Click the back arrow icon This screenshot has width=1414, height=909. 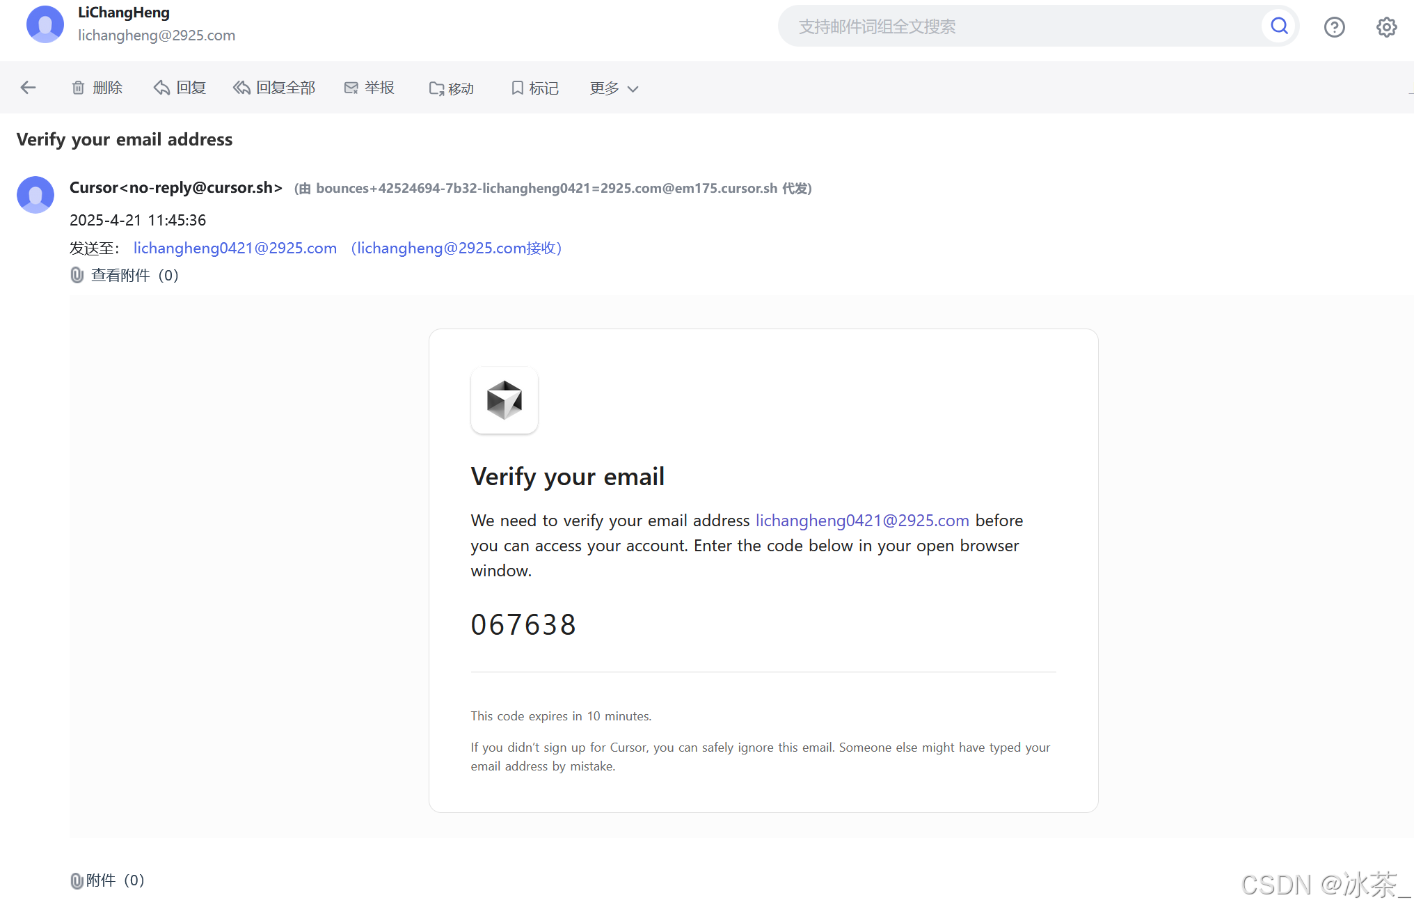point(28,88)
